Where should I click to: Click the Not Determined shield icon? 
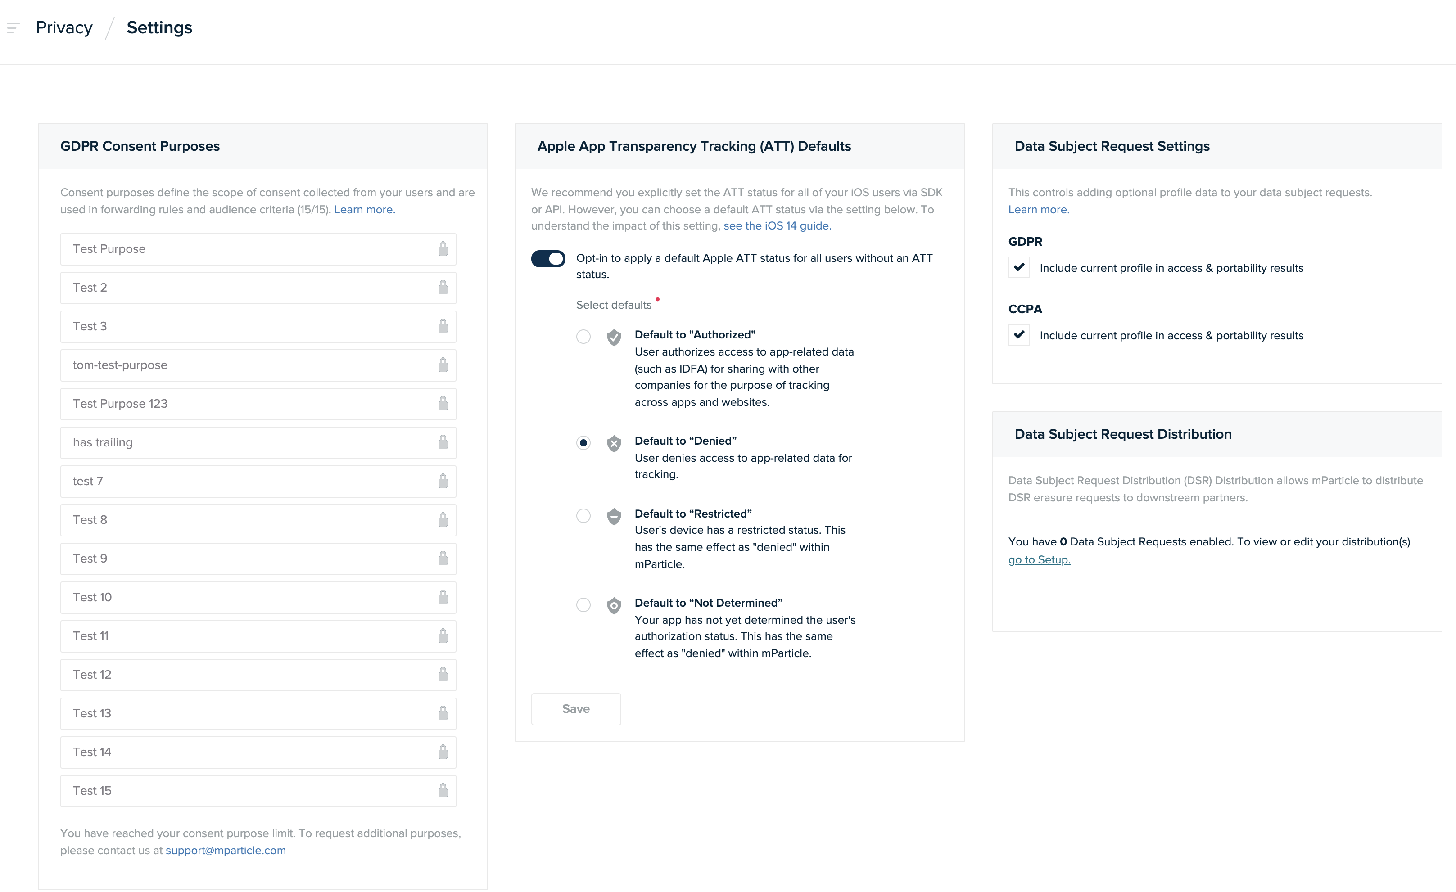tap(614, 605)
